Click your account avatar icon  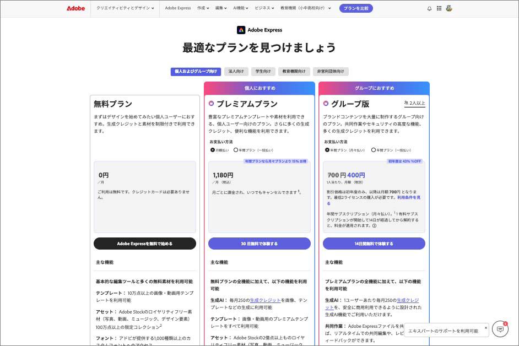(x=449, y=8)
